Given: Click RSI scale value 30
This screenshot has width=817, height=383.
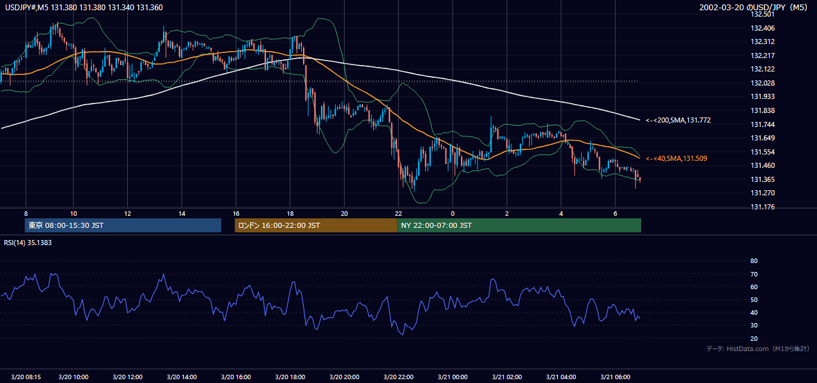Looking at the screenshot, I should coord(754,326).
